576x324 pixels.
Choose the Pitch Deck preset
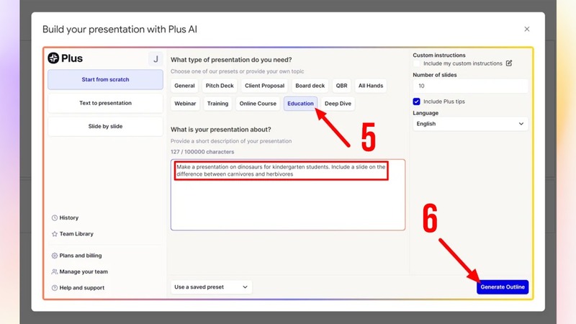[x=220, y=86]
